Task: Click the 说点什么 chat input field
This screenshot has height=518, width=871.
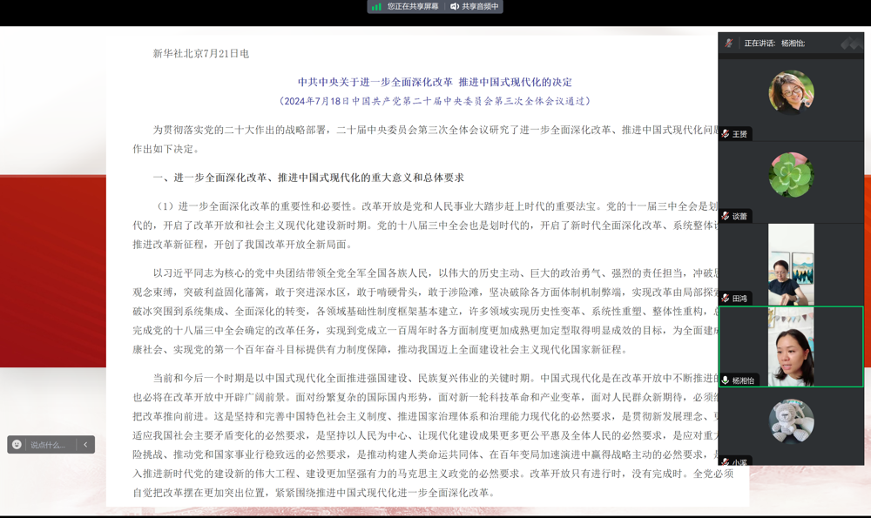Action: pos(48,444)
